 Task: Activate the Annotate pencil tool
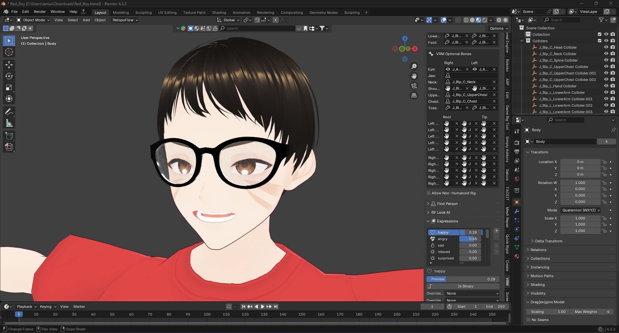coord(9,112)
